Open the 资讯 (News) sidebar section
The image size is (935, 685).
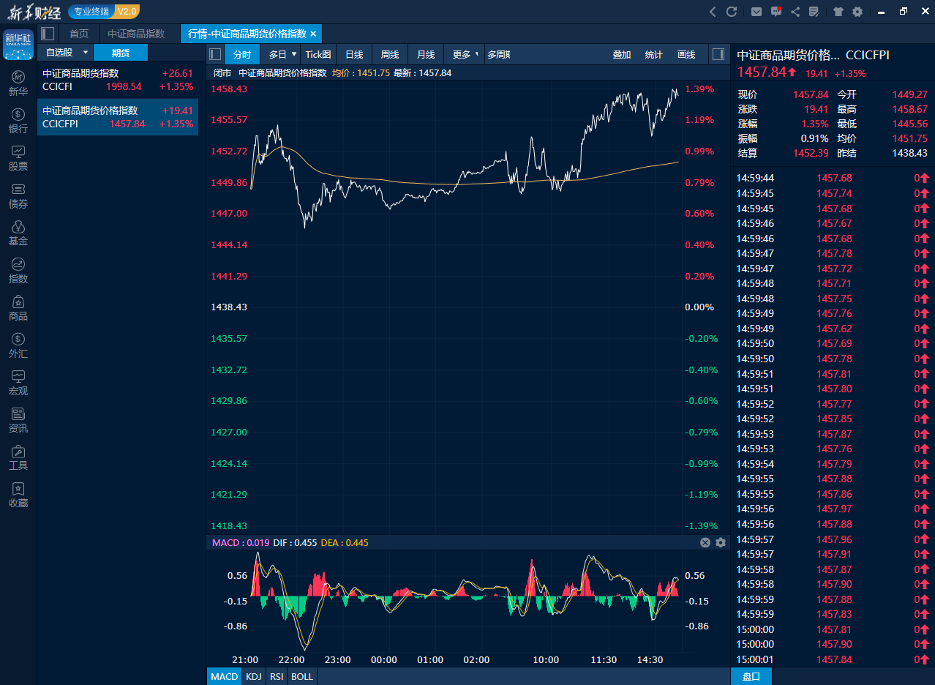(18, 420)
